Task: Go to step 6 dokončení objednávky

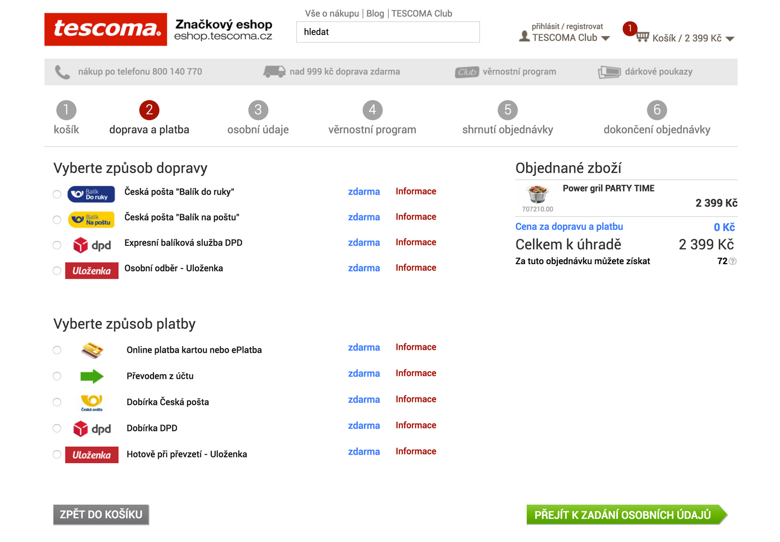Action: tap(657, 118)
